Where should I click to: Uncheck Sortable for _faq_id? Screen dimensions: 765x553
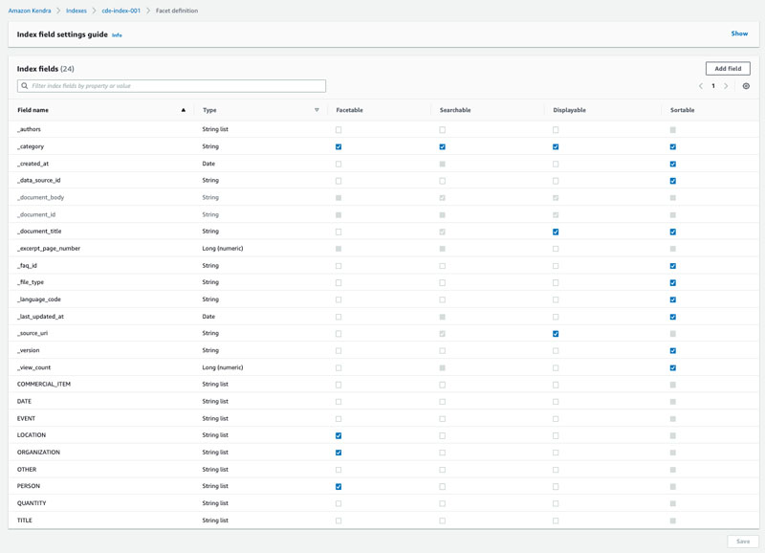673,266
